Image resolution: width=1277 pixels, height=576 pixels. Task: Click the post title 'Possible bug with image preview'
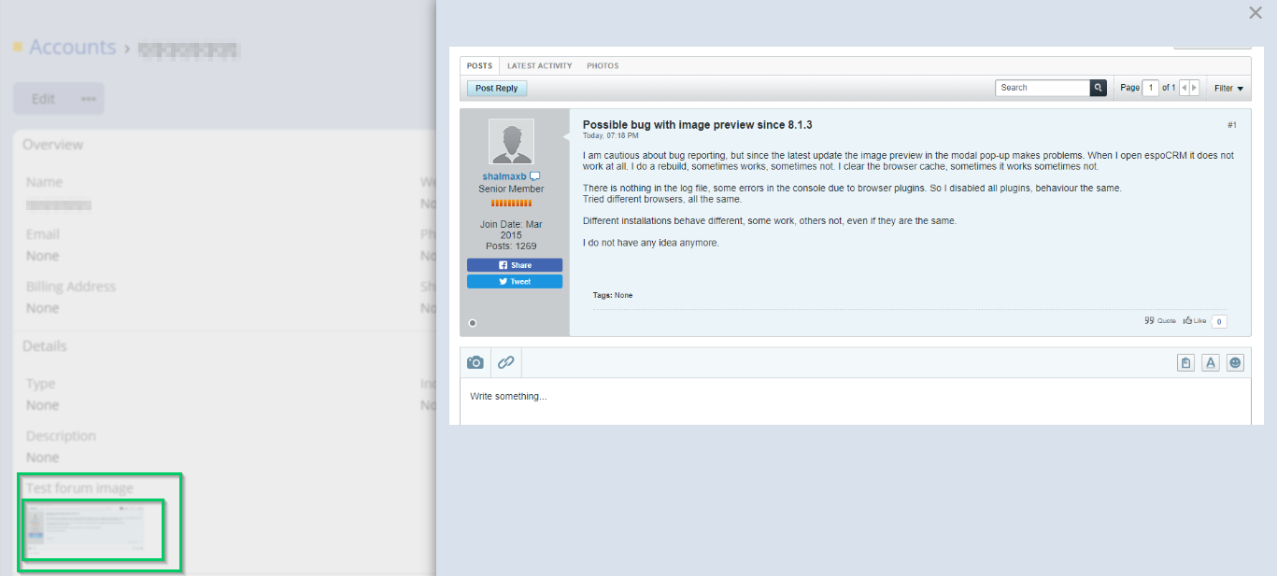tap(697, 125)
